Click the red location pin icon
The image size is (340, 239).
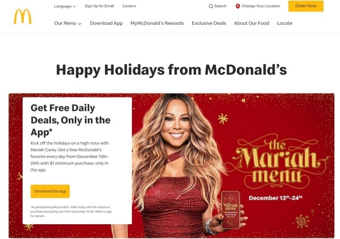pyautogui.click(x=237, y=6)
